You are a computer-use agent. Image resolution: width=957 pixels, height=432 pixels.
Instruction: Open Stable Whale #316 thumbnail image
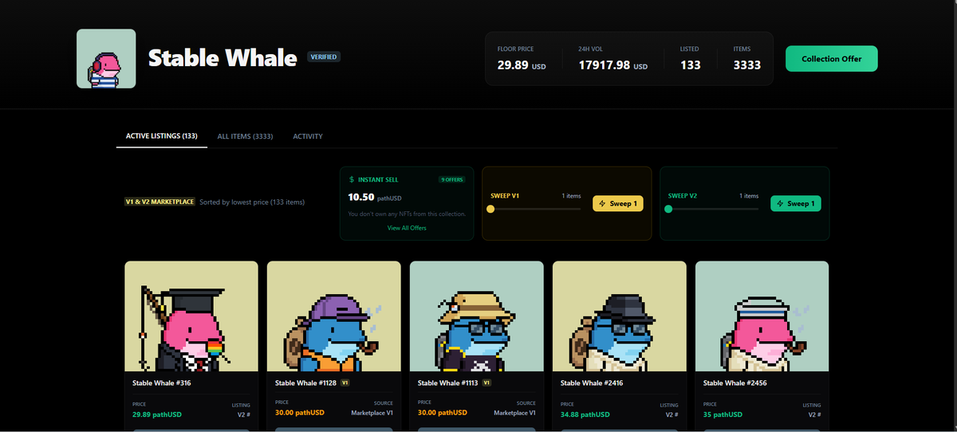pos(191,316)
